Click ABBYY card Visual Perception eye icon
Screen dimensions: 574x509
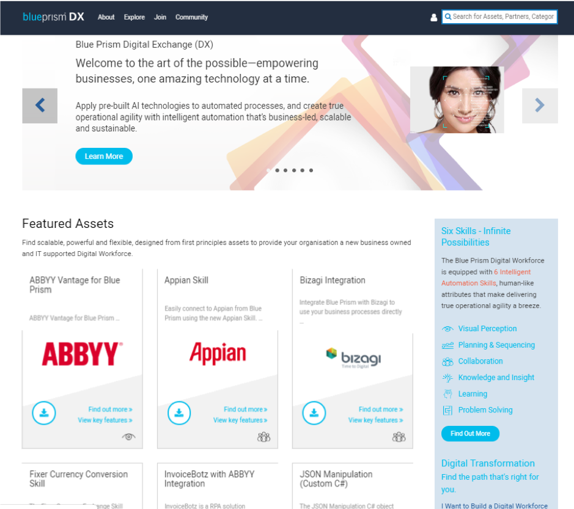pyautogui.click(x=128, y=436)
